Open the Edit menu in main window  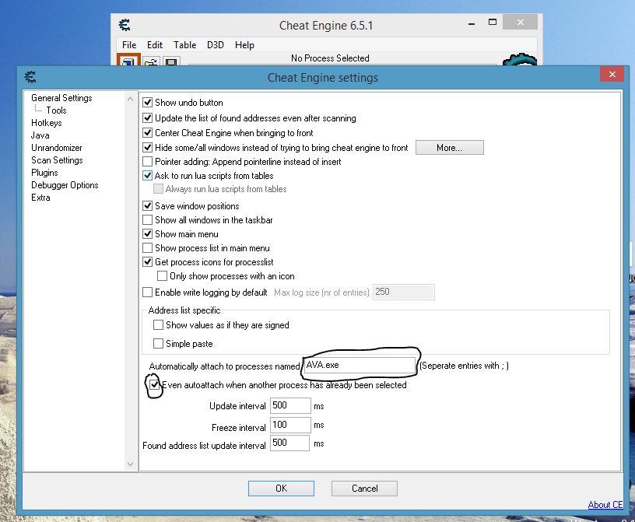click(155, 45)
